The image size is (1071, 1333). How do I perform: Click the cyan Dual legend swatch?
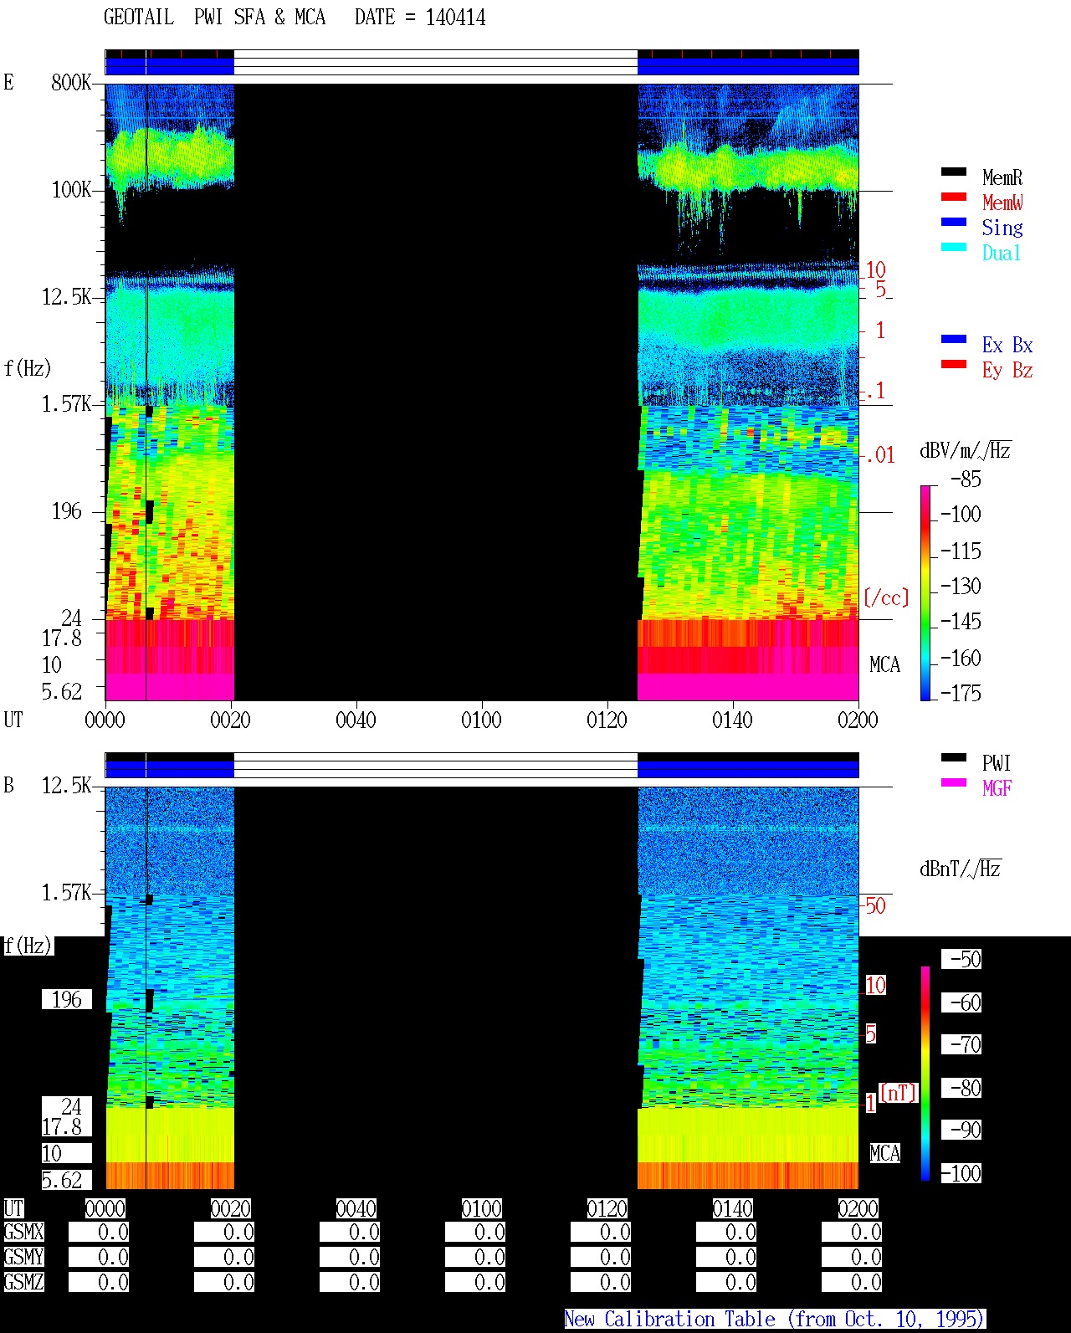(x=954, y=248)
